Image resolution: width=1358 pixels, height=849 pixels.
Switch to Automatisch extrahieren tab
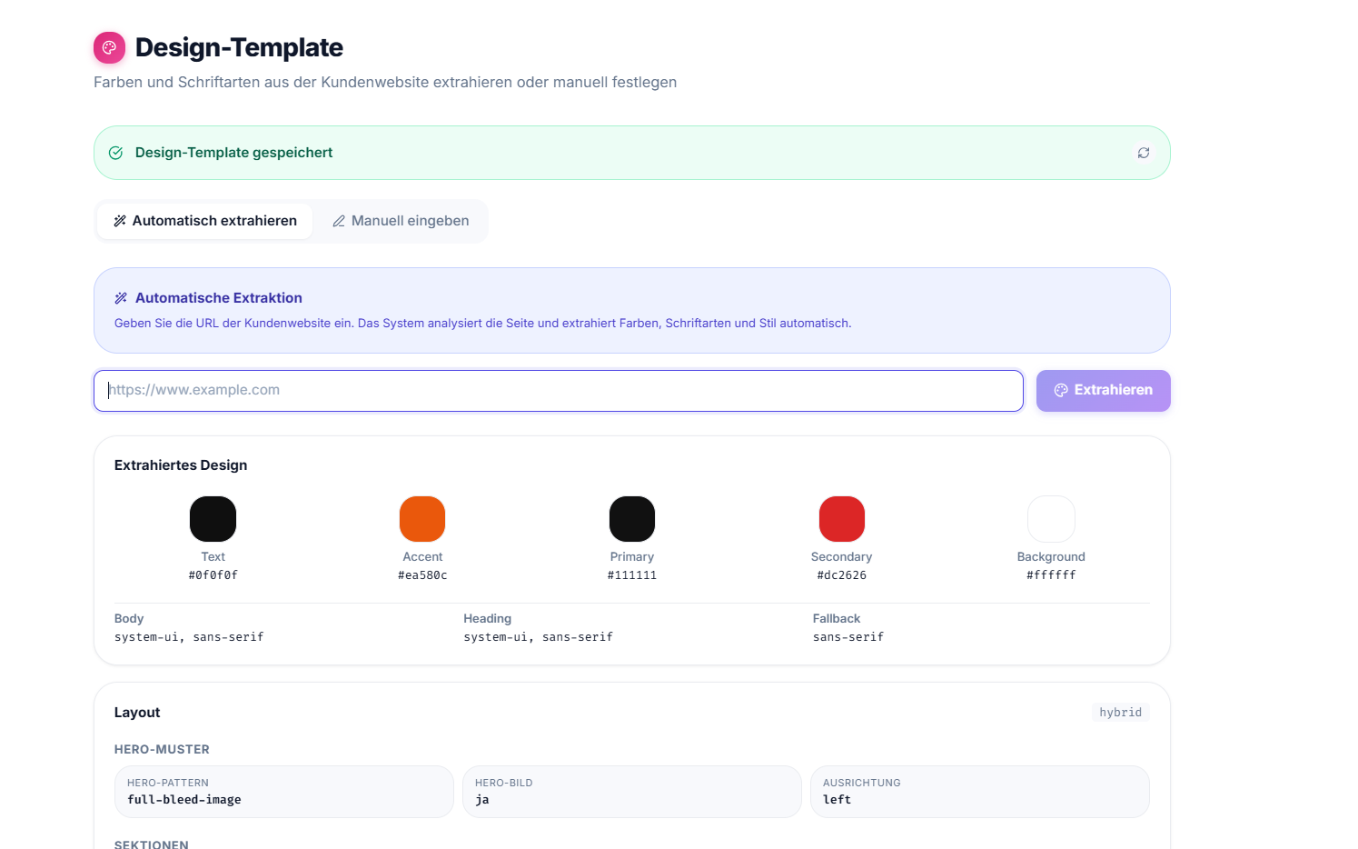(x=204, y=221)
